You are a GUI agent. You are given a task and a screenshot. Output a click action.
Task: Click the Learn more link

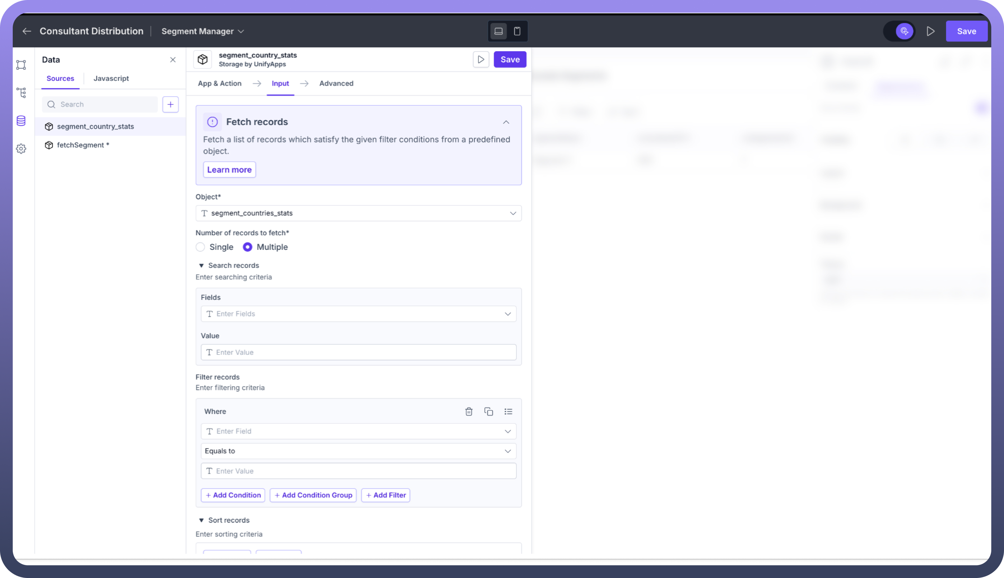[x=229, y=170]
